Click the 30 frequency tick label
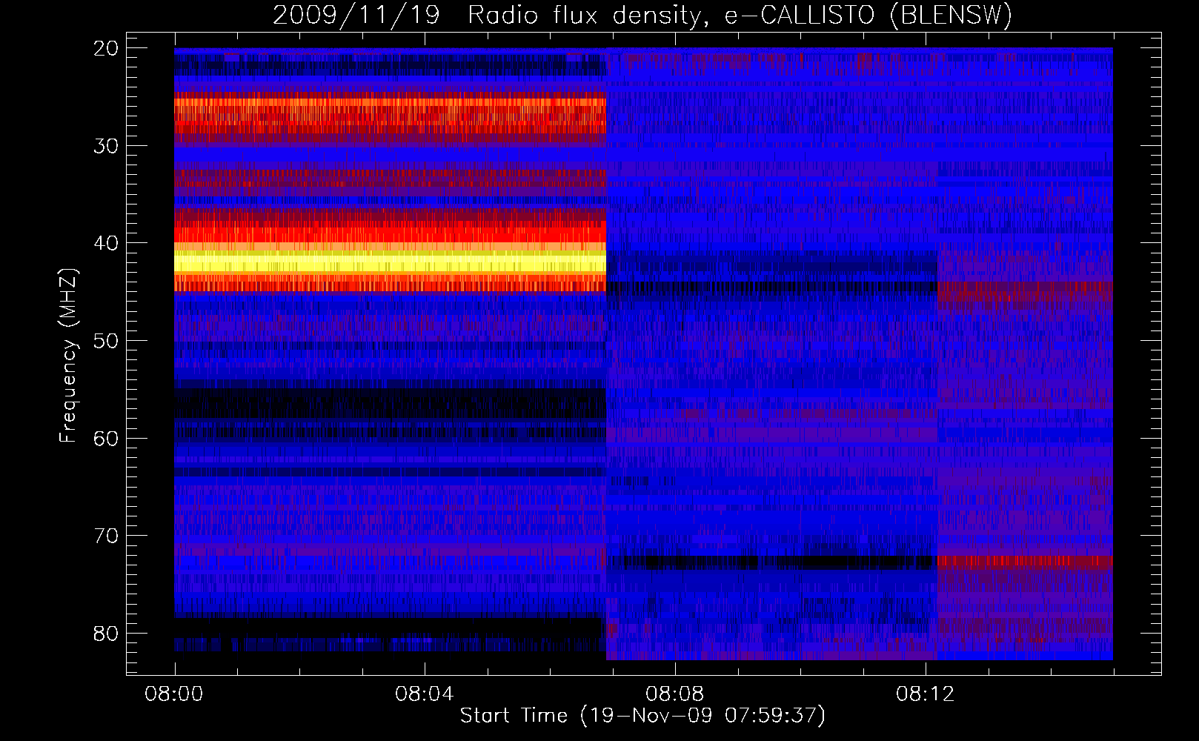 click(x=107, y=146)
